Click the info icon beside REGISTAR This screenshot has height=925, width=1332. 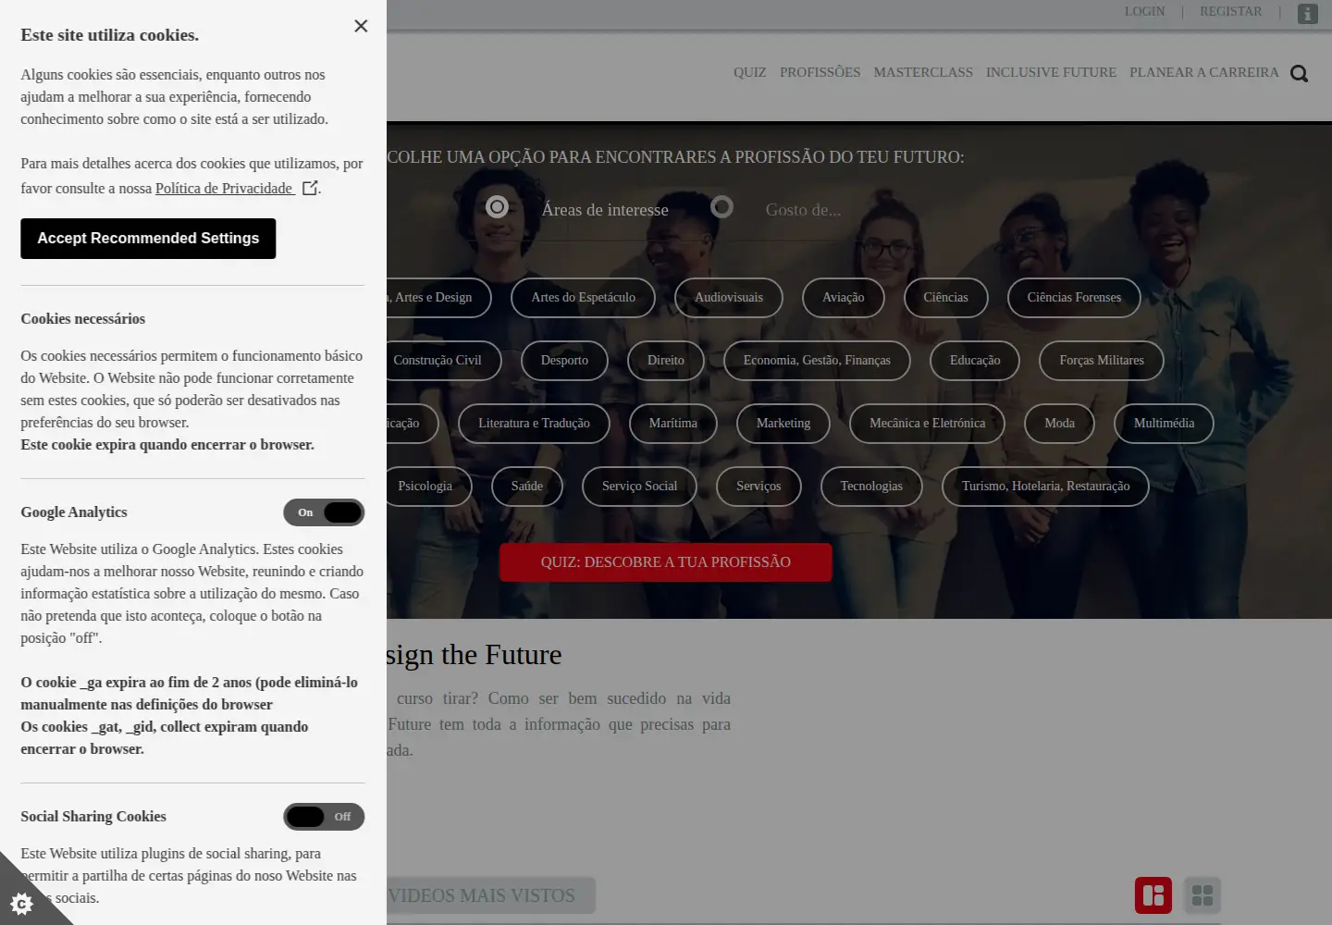(x=1307, y=14)
